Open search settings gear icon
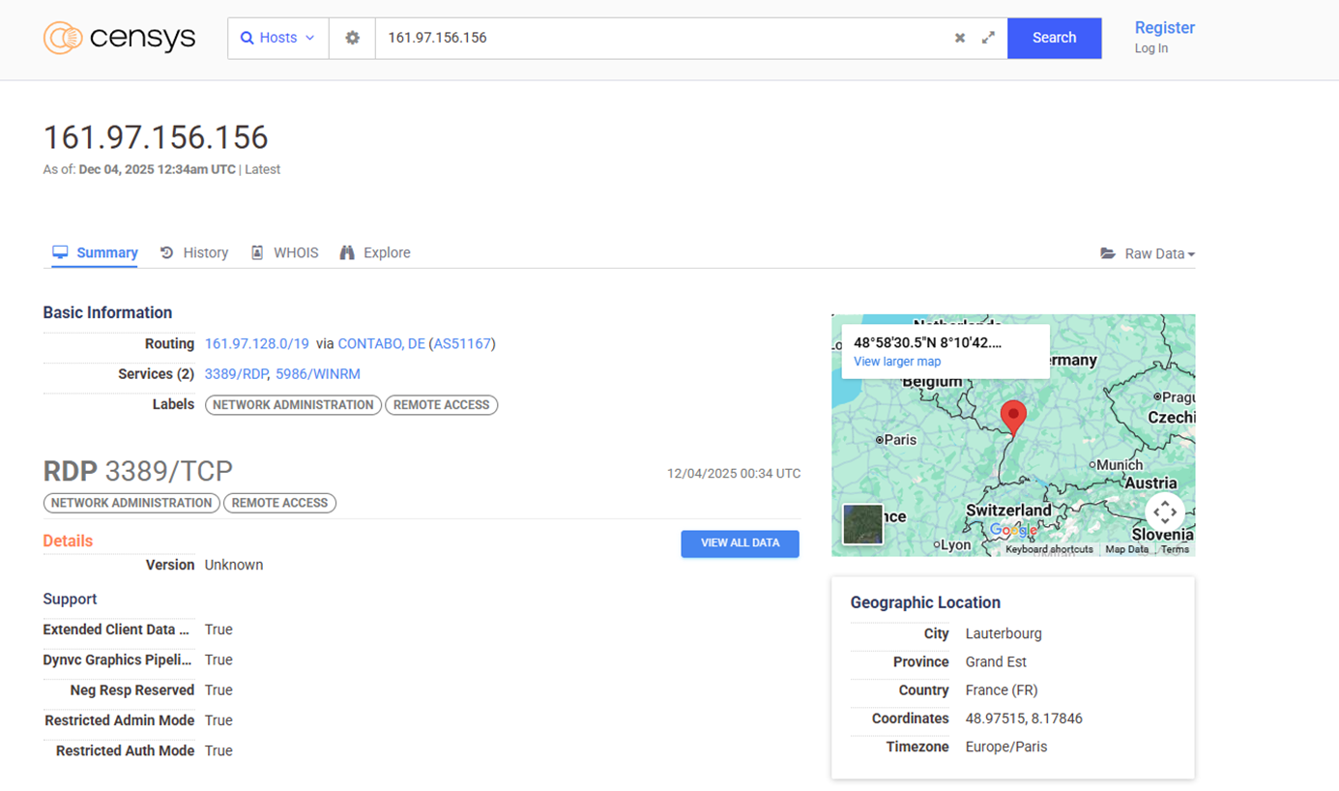The image size is (1339, 791). point(352,38)
